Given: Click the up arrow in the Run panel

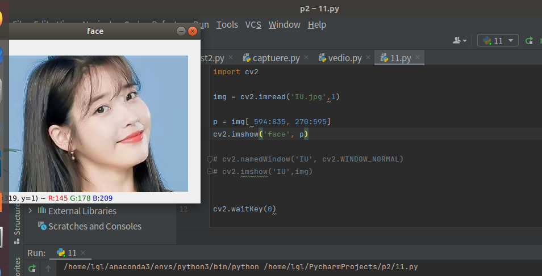Looking at the screenshot, I should pyautogui.click(x=48, y=268).
